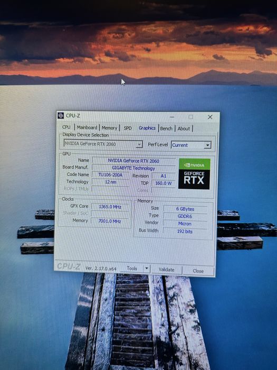Select the Memory tab
The height and width of the screenshot is (370, 277).
(109, 128)
